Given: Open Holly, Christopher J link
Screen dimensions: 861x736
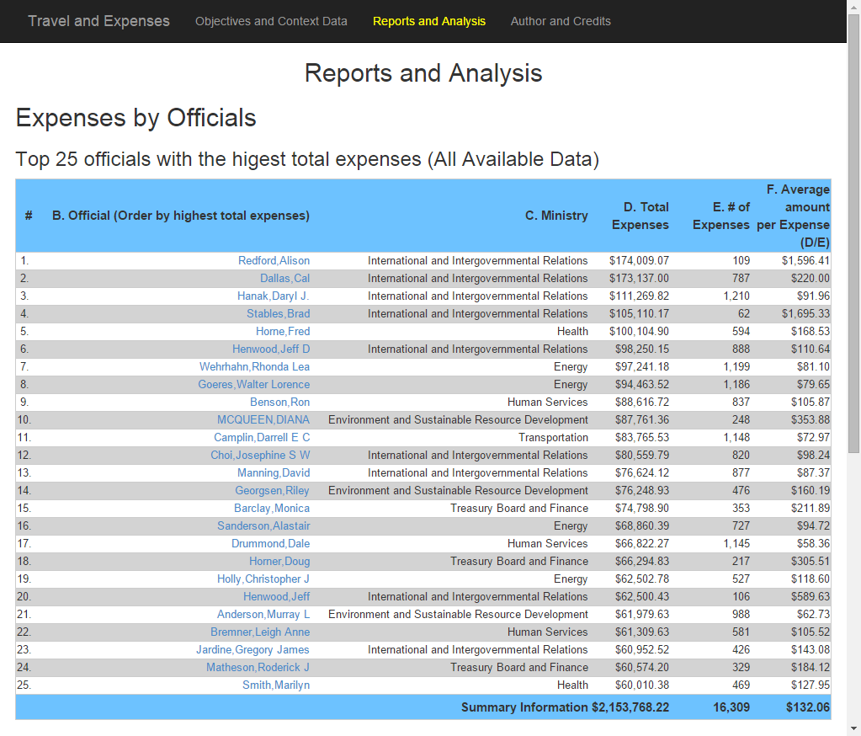Looking at the screenshot, I should [x=263, y=579].
